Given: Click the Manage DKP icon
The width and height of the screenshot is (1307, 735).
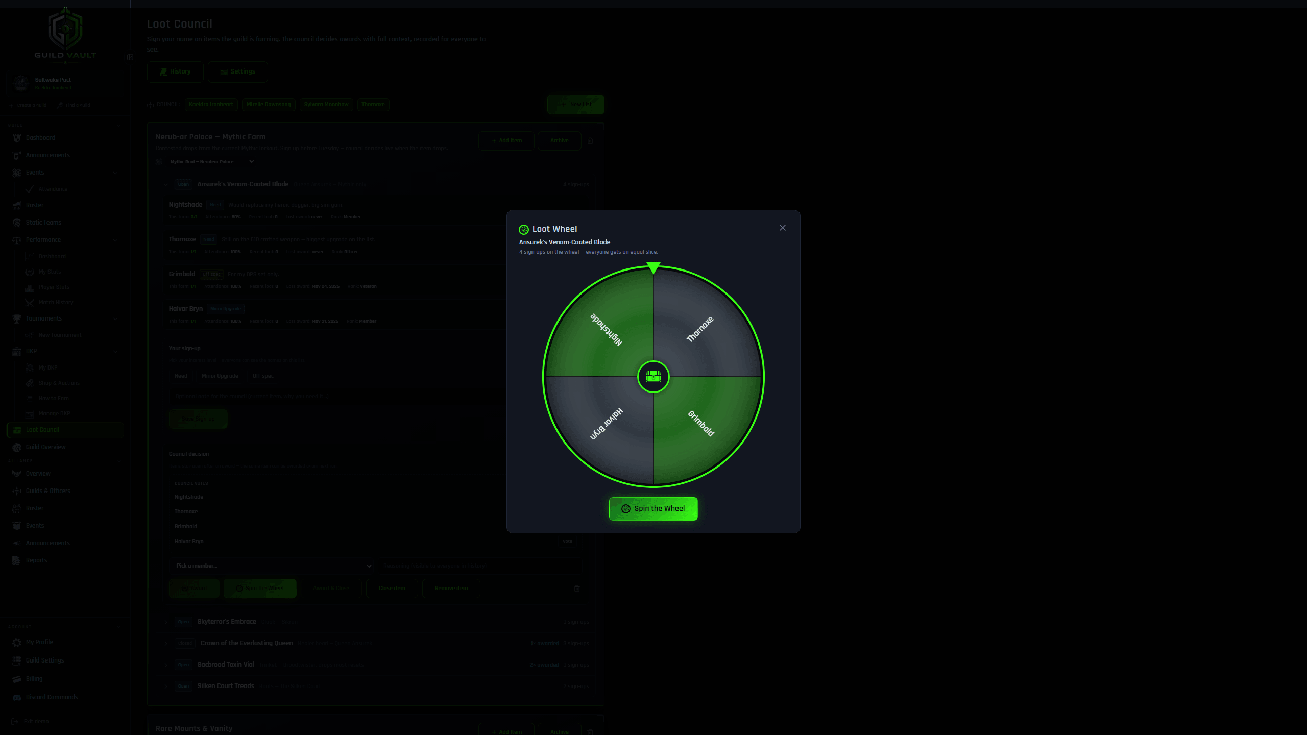Looking at the screenshot, I should tap(30, 413).
